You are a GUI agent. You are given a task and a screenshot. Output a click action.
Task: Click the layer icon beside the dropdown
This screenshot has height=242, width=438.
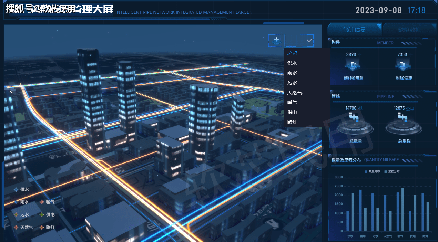[x=276, y=41]
